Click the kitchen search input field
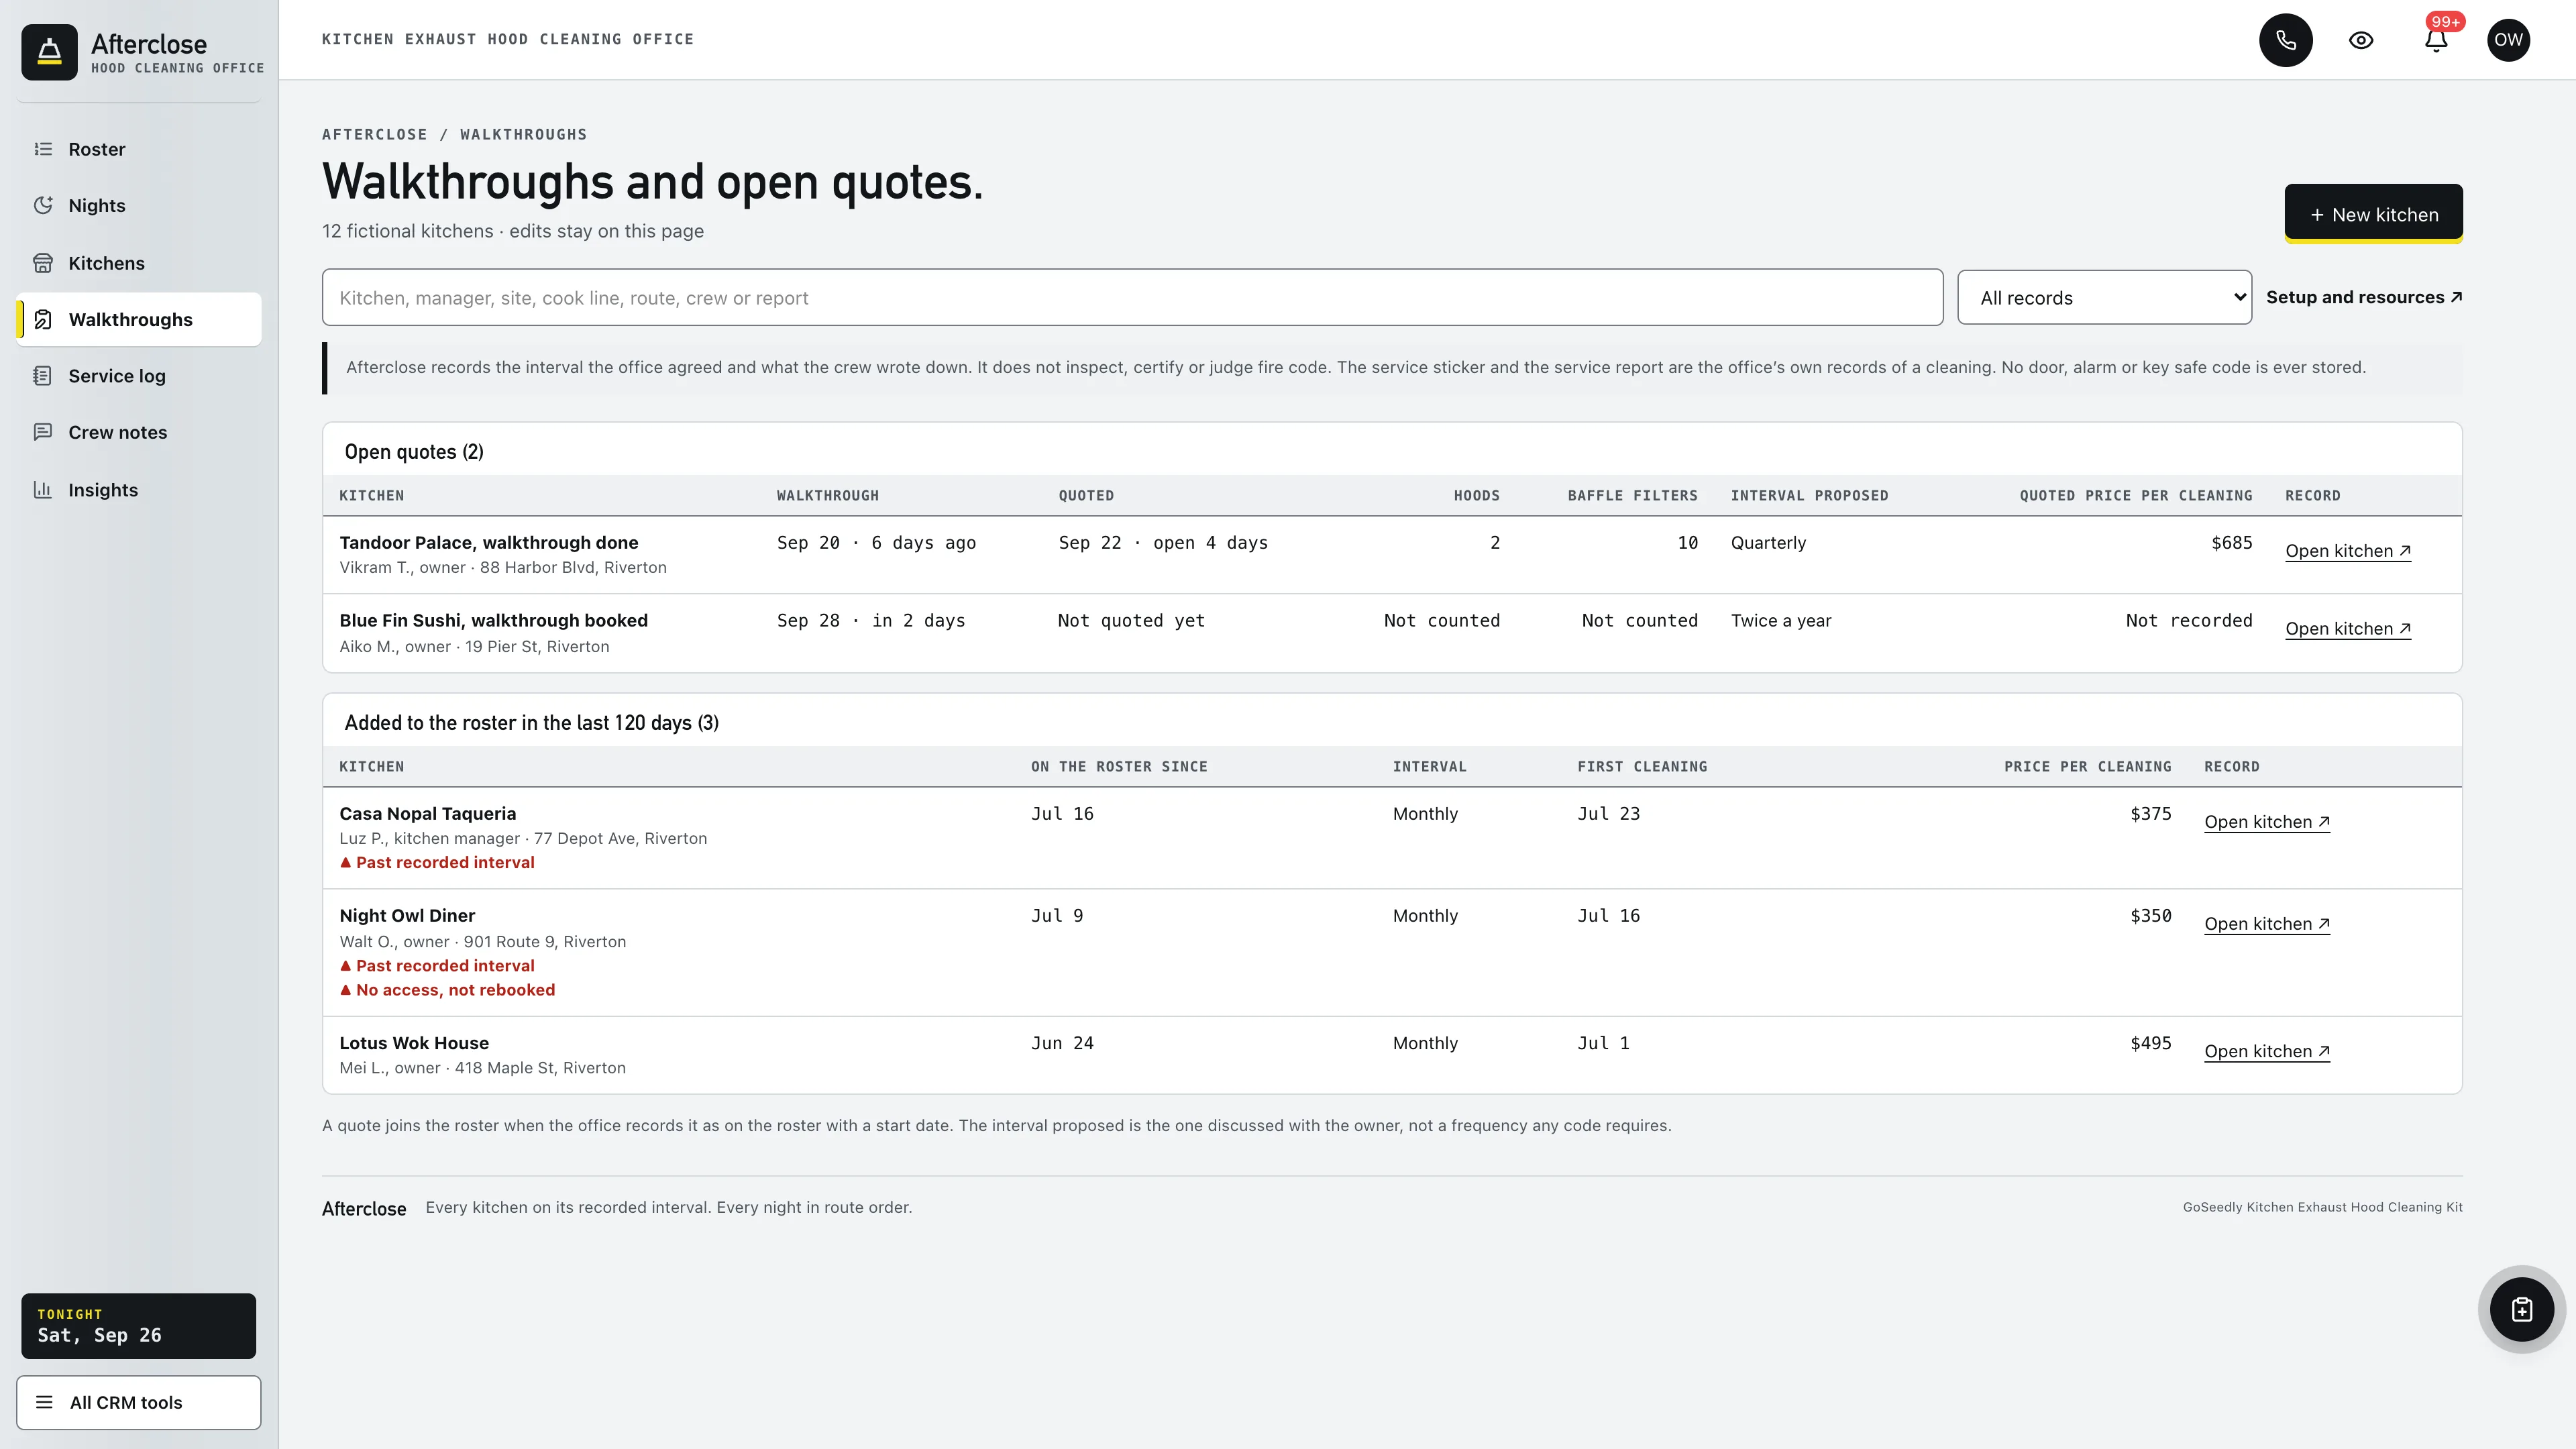2576x1449 pixels. pos(1132,297)
